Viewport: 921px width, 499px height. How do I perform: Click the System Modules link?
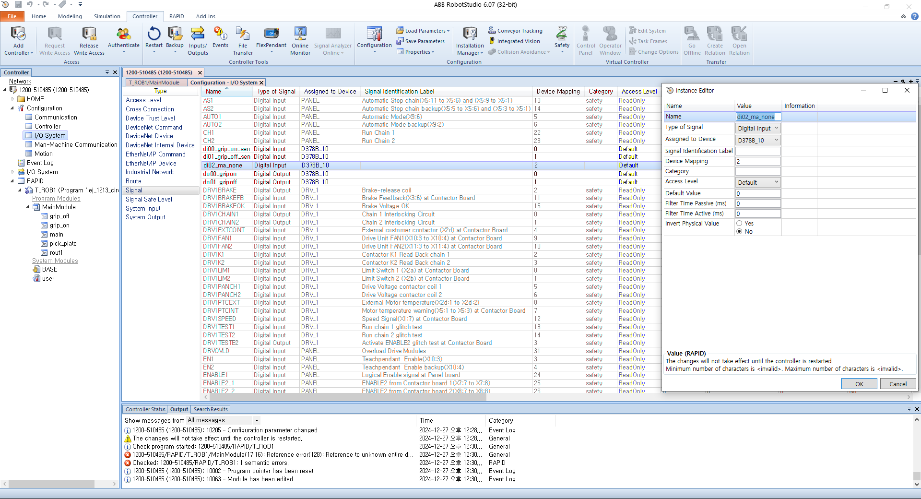click(55, 261)
